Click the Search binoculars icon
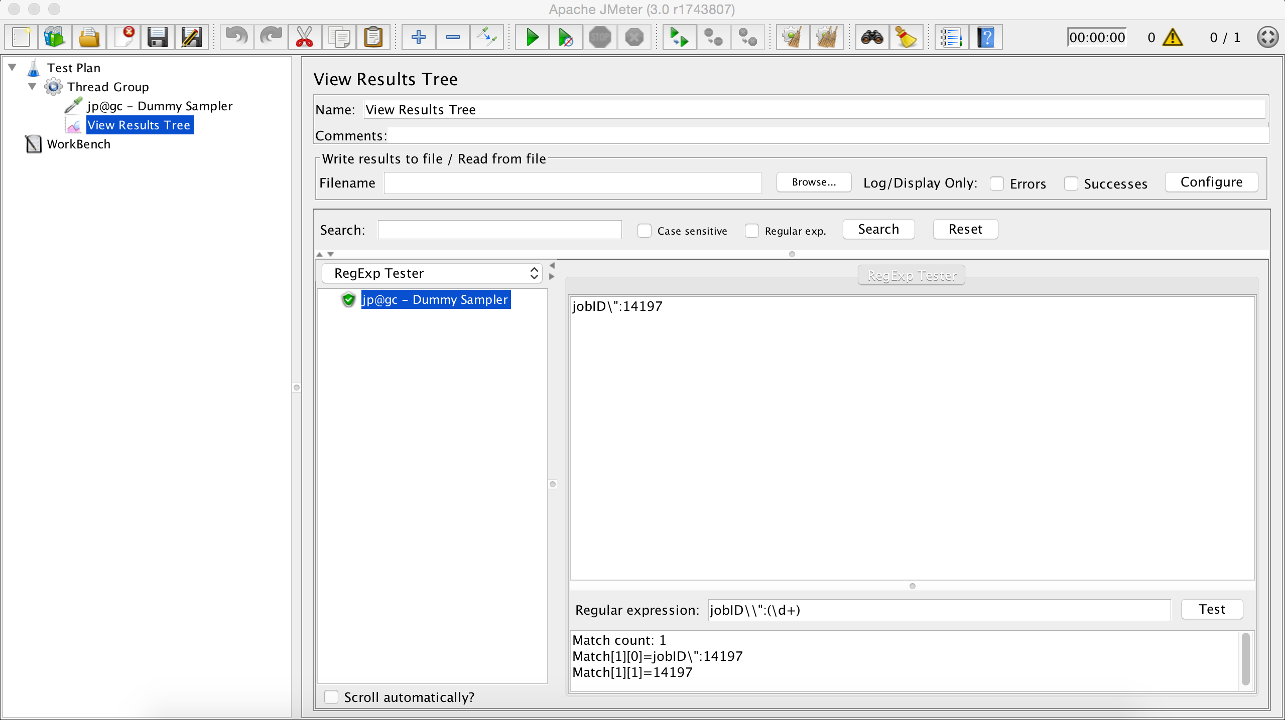Viewport: 1285px width, 720px height. [872, 37]
